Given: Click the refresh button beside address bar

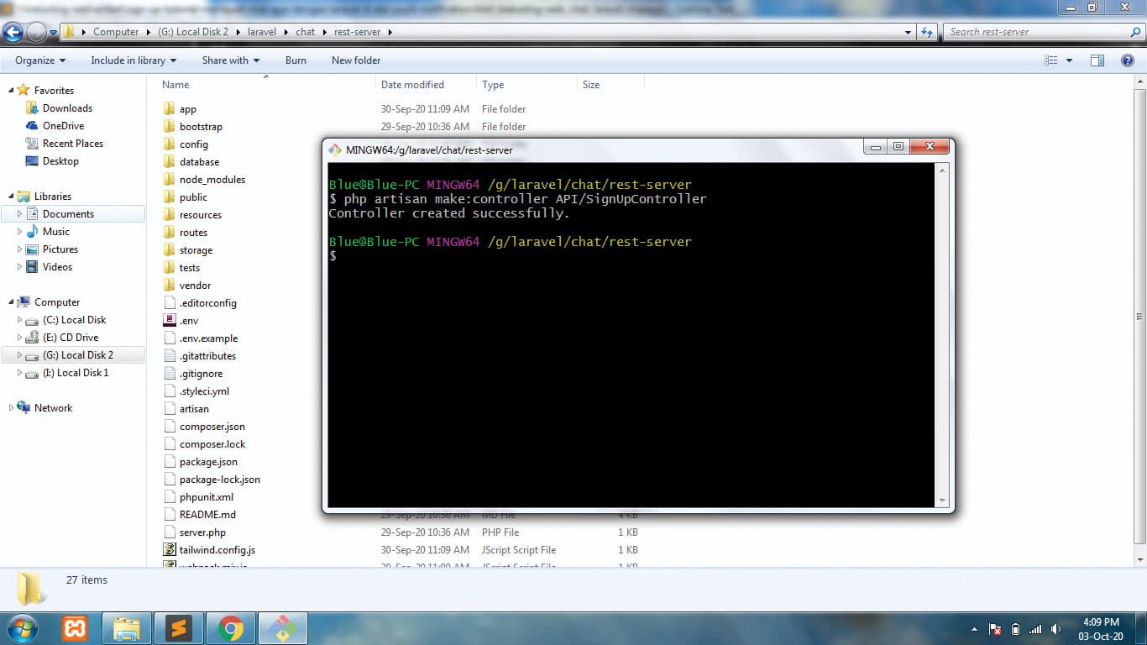Looking at the screenshot, I should [x=927, y=32].
